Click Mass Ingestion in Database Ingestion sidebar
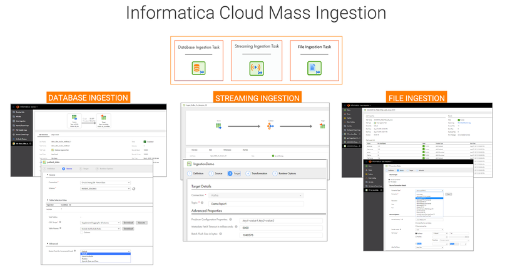This screenshot has width=510, height=277. [21, 121]
